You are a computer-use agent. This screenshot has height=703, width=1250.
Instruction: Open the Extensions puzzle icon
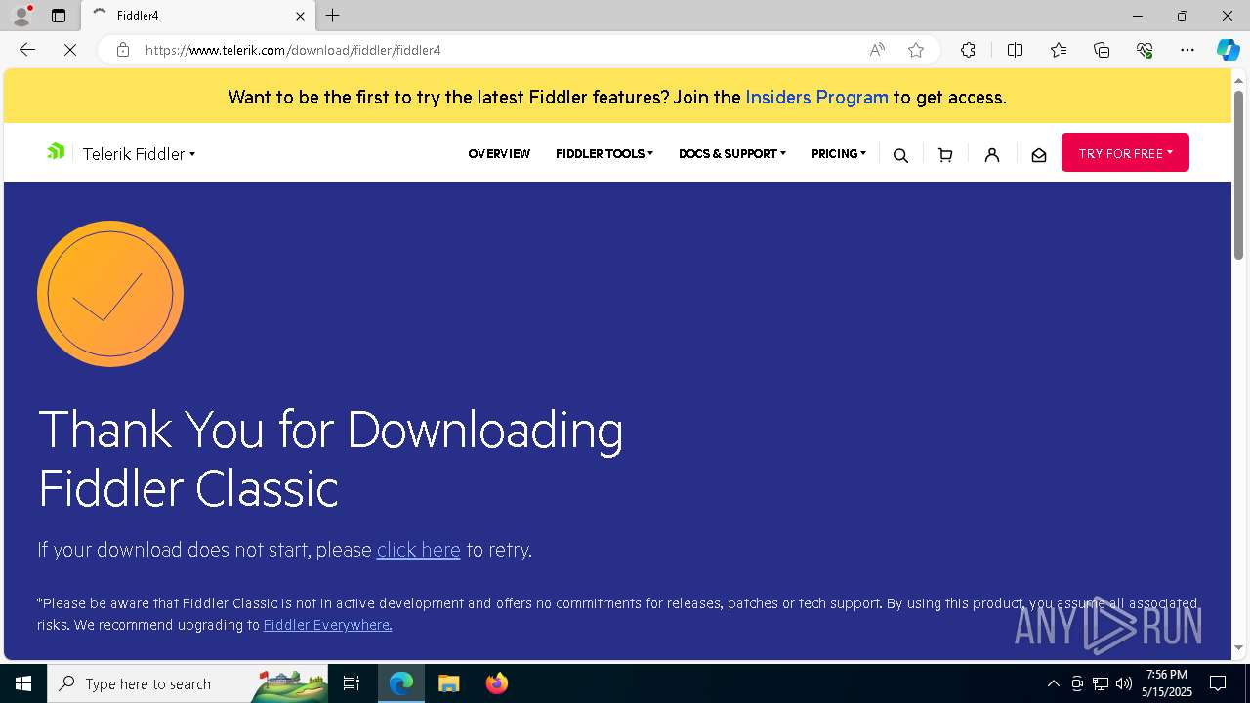click(x=968, y=50)
